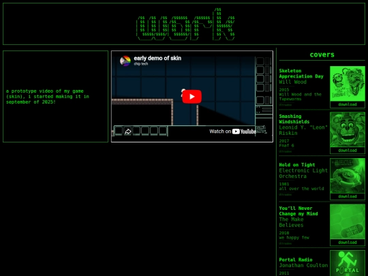Click the YouTube share arrow icon
368x276 pixels.
127,132
